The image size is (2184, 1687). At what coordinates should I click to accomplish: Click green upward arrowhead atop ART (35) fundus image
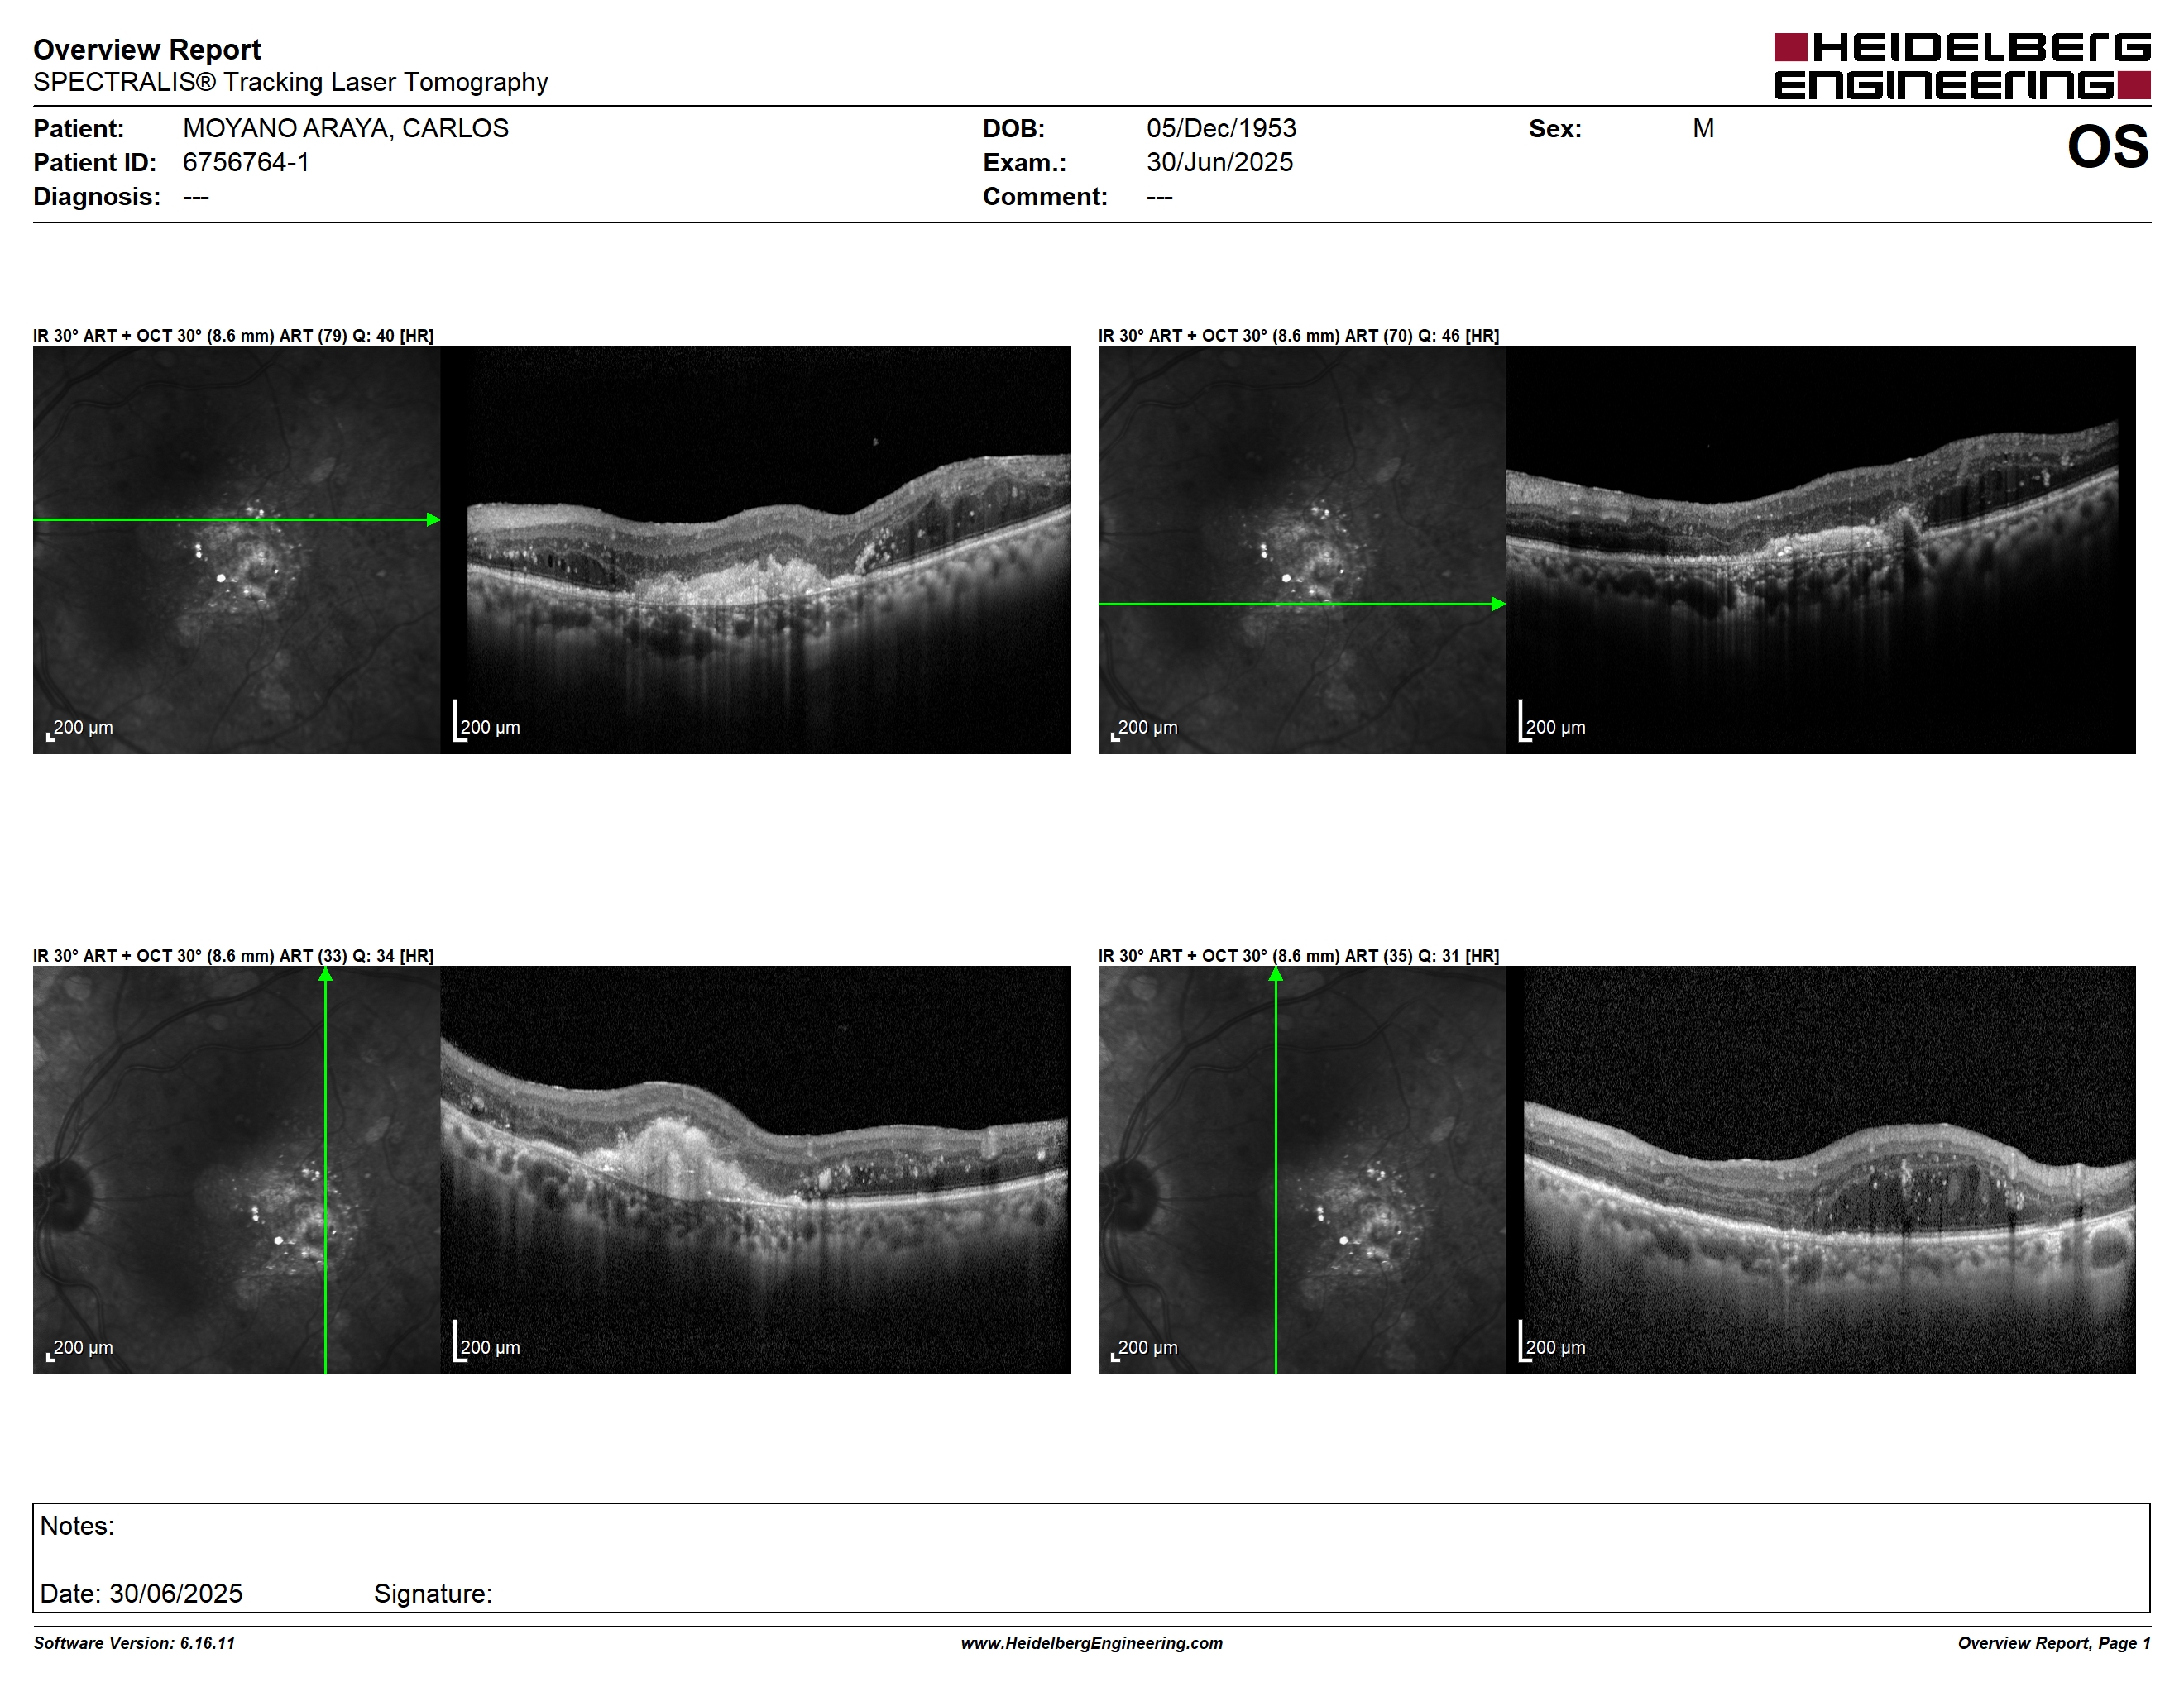pyautogui.click(x=1276, y=973)
